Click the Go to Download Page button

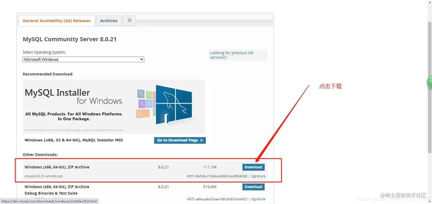[180, 140]
